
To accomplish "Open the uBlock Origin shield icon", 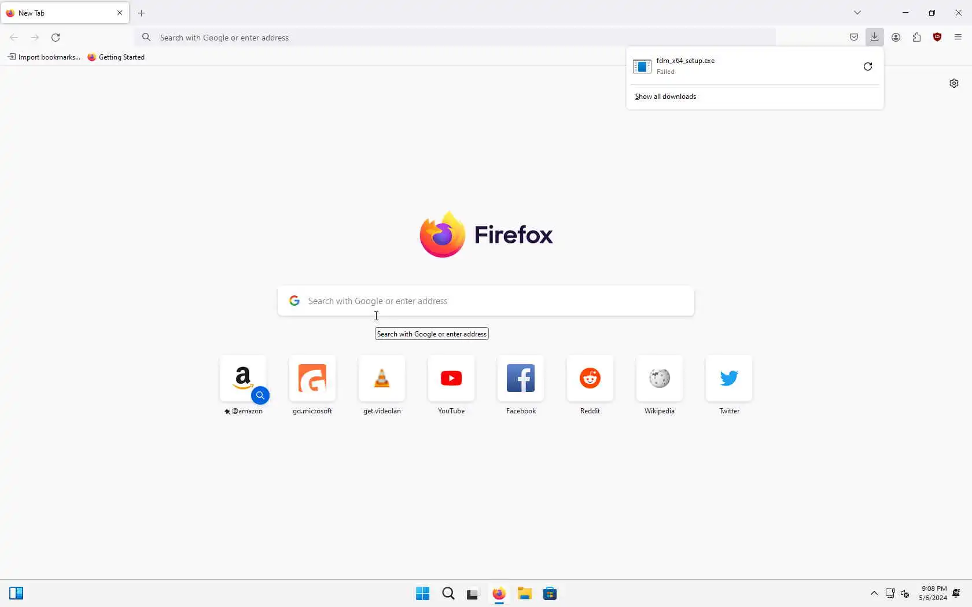I will point(937,38).
